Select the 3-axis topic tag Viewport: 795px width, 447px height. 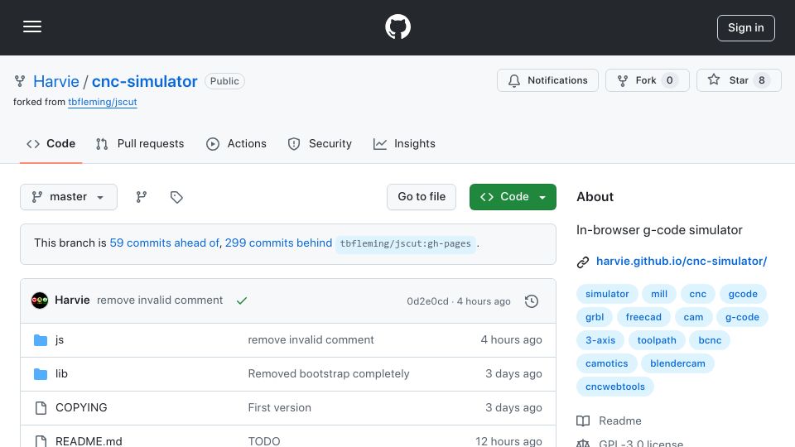click(600, 340)
